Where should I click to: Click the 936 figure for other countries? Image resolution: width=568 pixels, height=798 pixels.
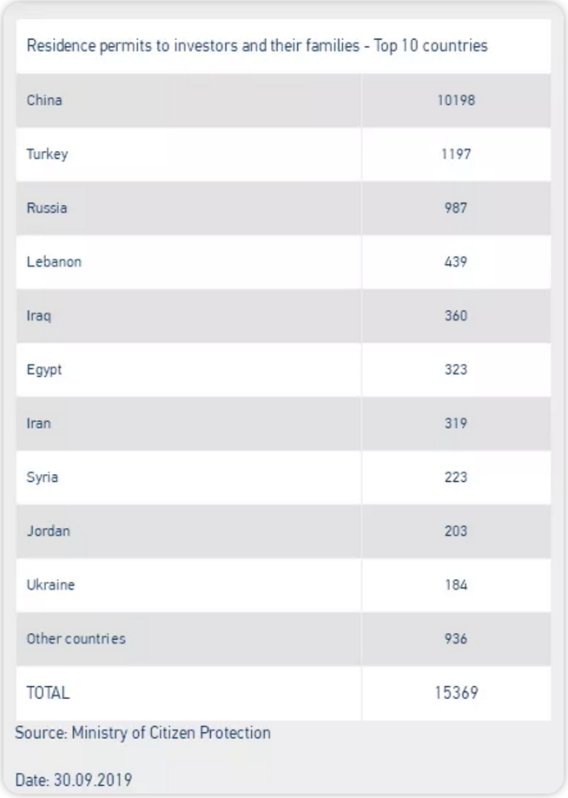point(456,638)
